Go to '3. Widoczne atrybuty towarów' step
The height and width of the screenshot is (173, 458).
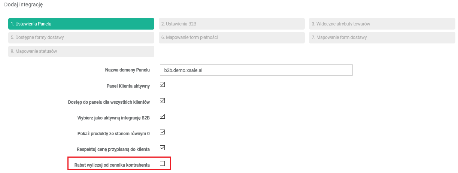(x=382, y=24)
